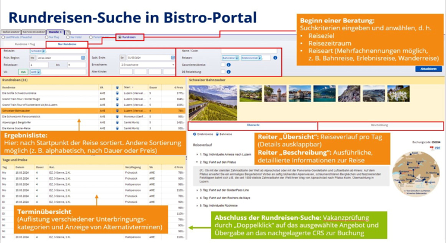Click train icon in Die Große Schweizrundreise row

pos(117,93)
